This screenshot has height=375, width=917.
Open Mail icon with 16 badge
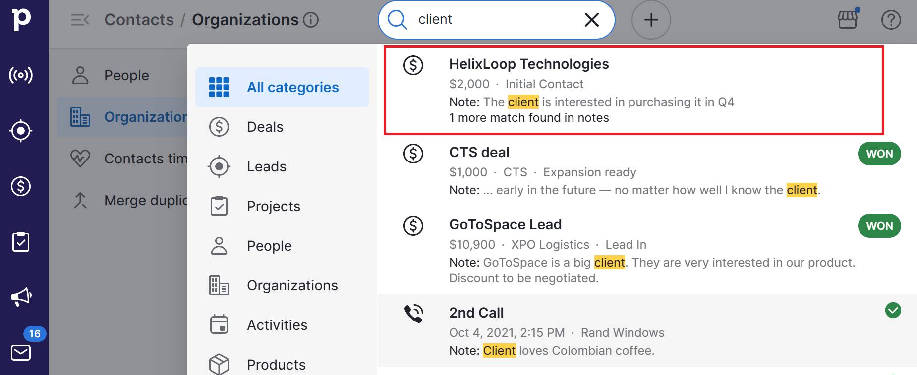pyautogui.click(x=21, y=353)
